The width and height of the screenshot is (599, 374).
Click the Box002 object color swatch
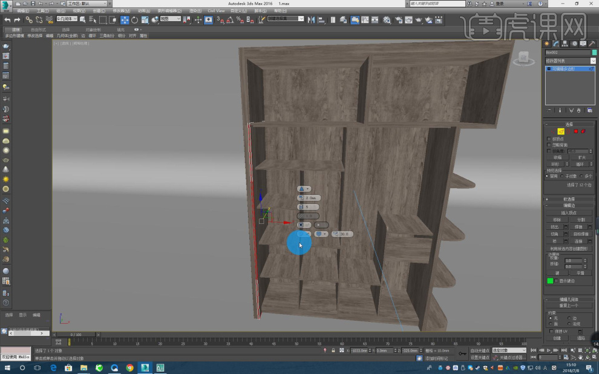click(594, 53)
